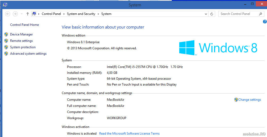Click the Back navigation arrow
The height and width of the screenshot is (137, 267).
pos(8,14)
